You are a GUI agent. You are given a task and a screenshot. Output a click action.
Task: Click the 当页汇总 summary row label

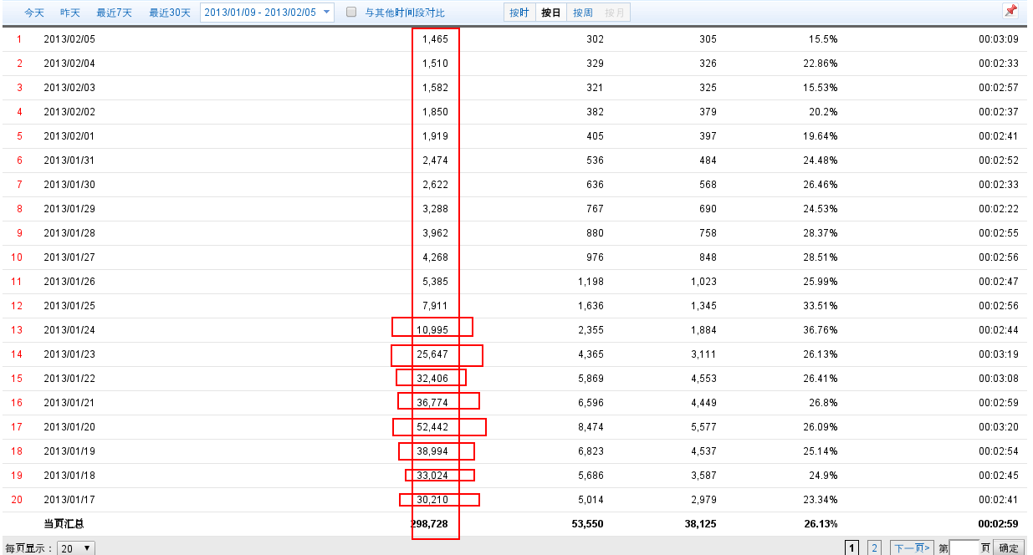[64, 524]
